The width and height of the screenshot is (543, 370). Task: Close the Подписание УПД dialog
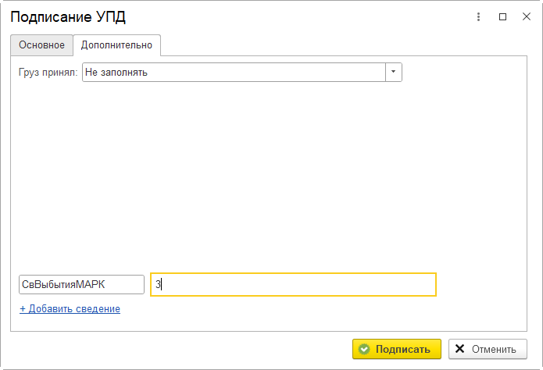tap(527, 16)
